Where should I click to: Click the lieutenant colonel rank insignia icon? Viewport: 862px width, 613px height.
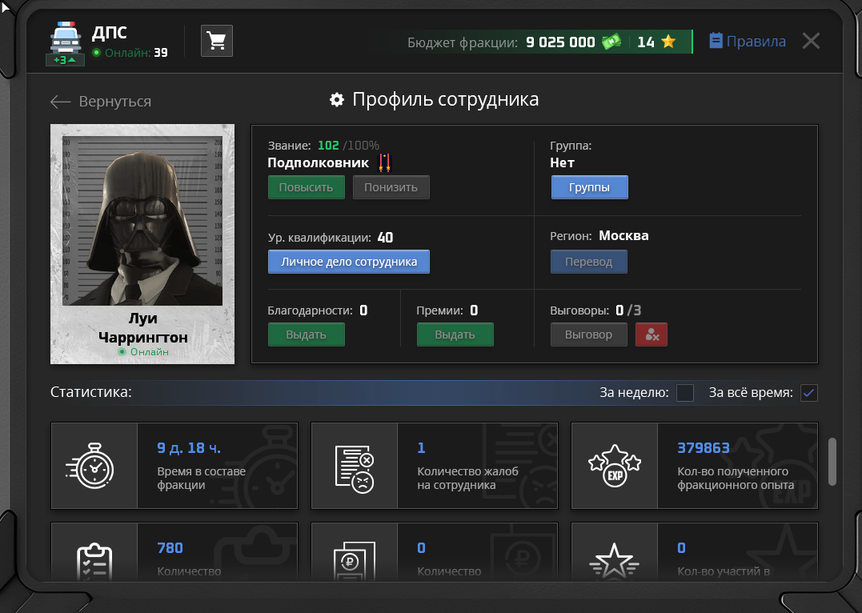point(385,163)
